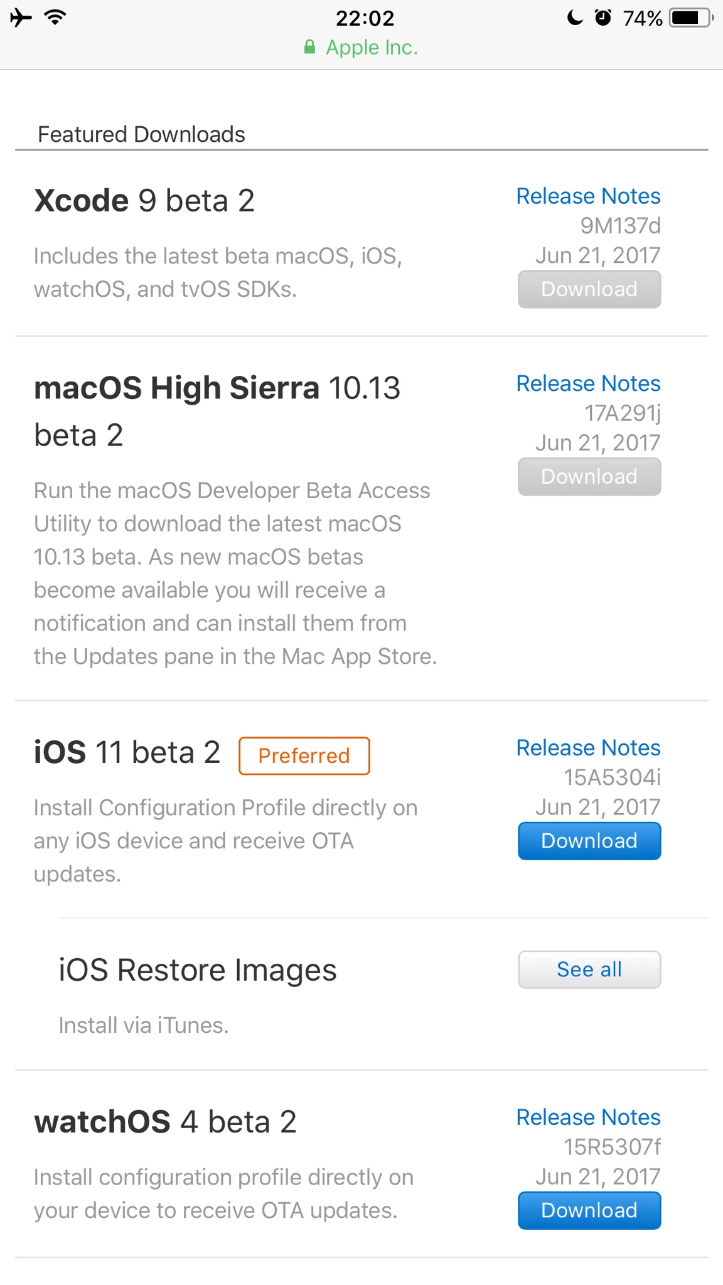Tap the Do Not Disturb moon icon

tap(575, 18)
